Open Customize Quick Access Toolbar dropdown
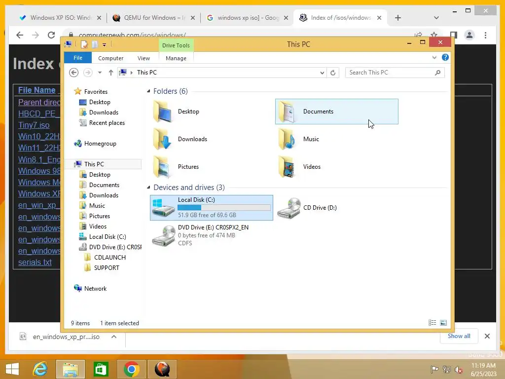The width and height of the screenshot is (505, 379). [105, 45]
